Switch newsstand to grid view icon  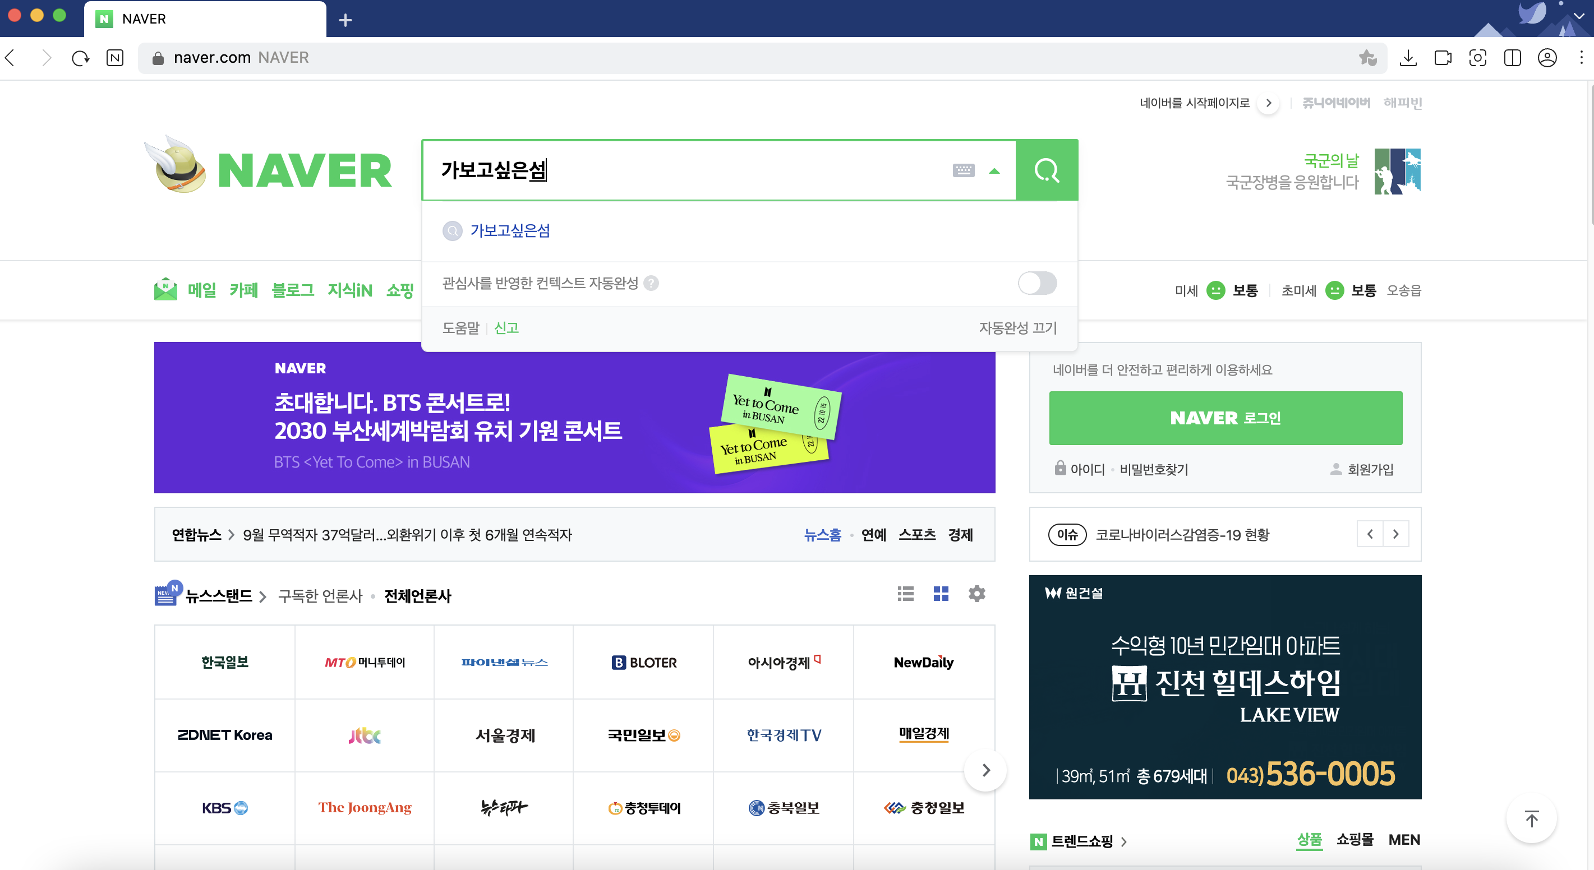click(941, 594)
